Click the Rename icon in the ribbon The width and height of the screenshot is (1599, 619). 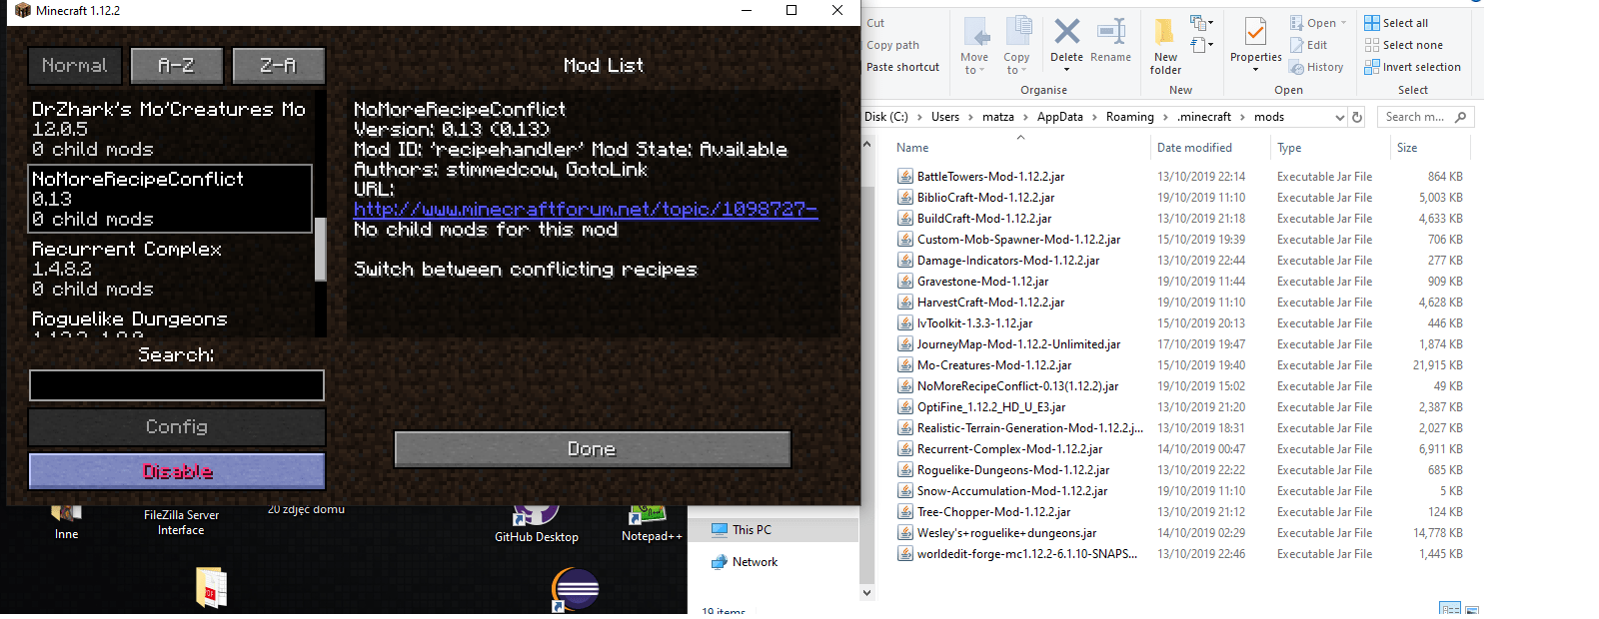point(1111,31)
